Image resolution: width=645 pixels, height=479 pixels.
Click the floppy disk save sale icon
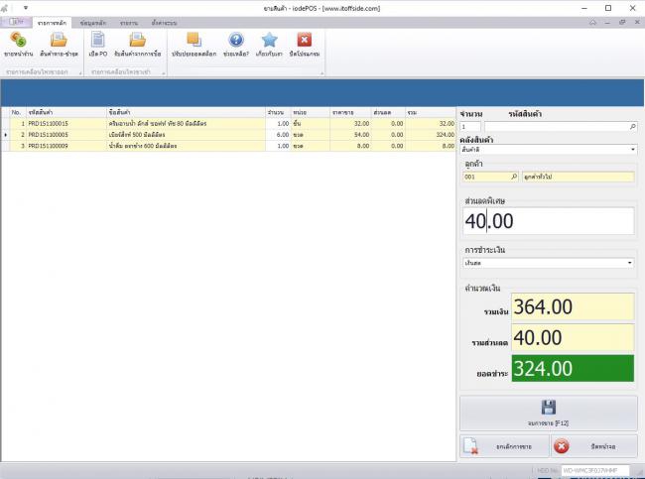[x=549, y=407]
